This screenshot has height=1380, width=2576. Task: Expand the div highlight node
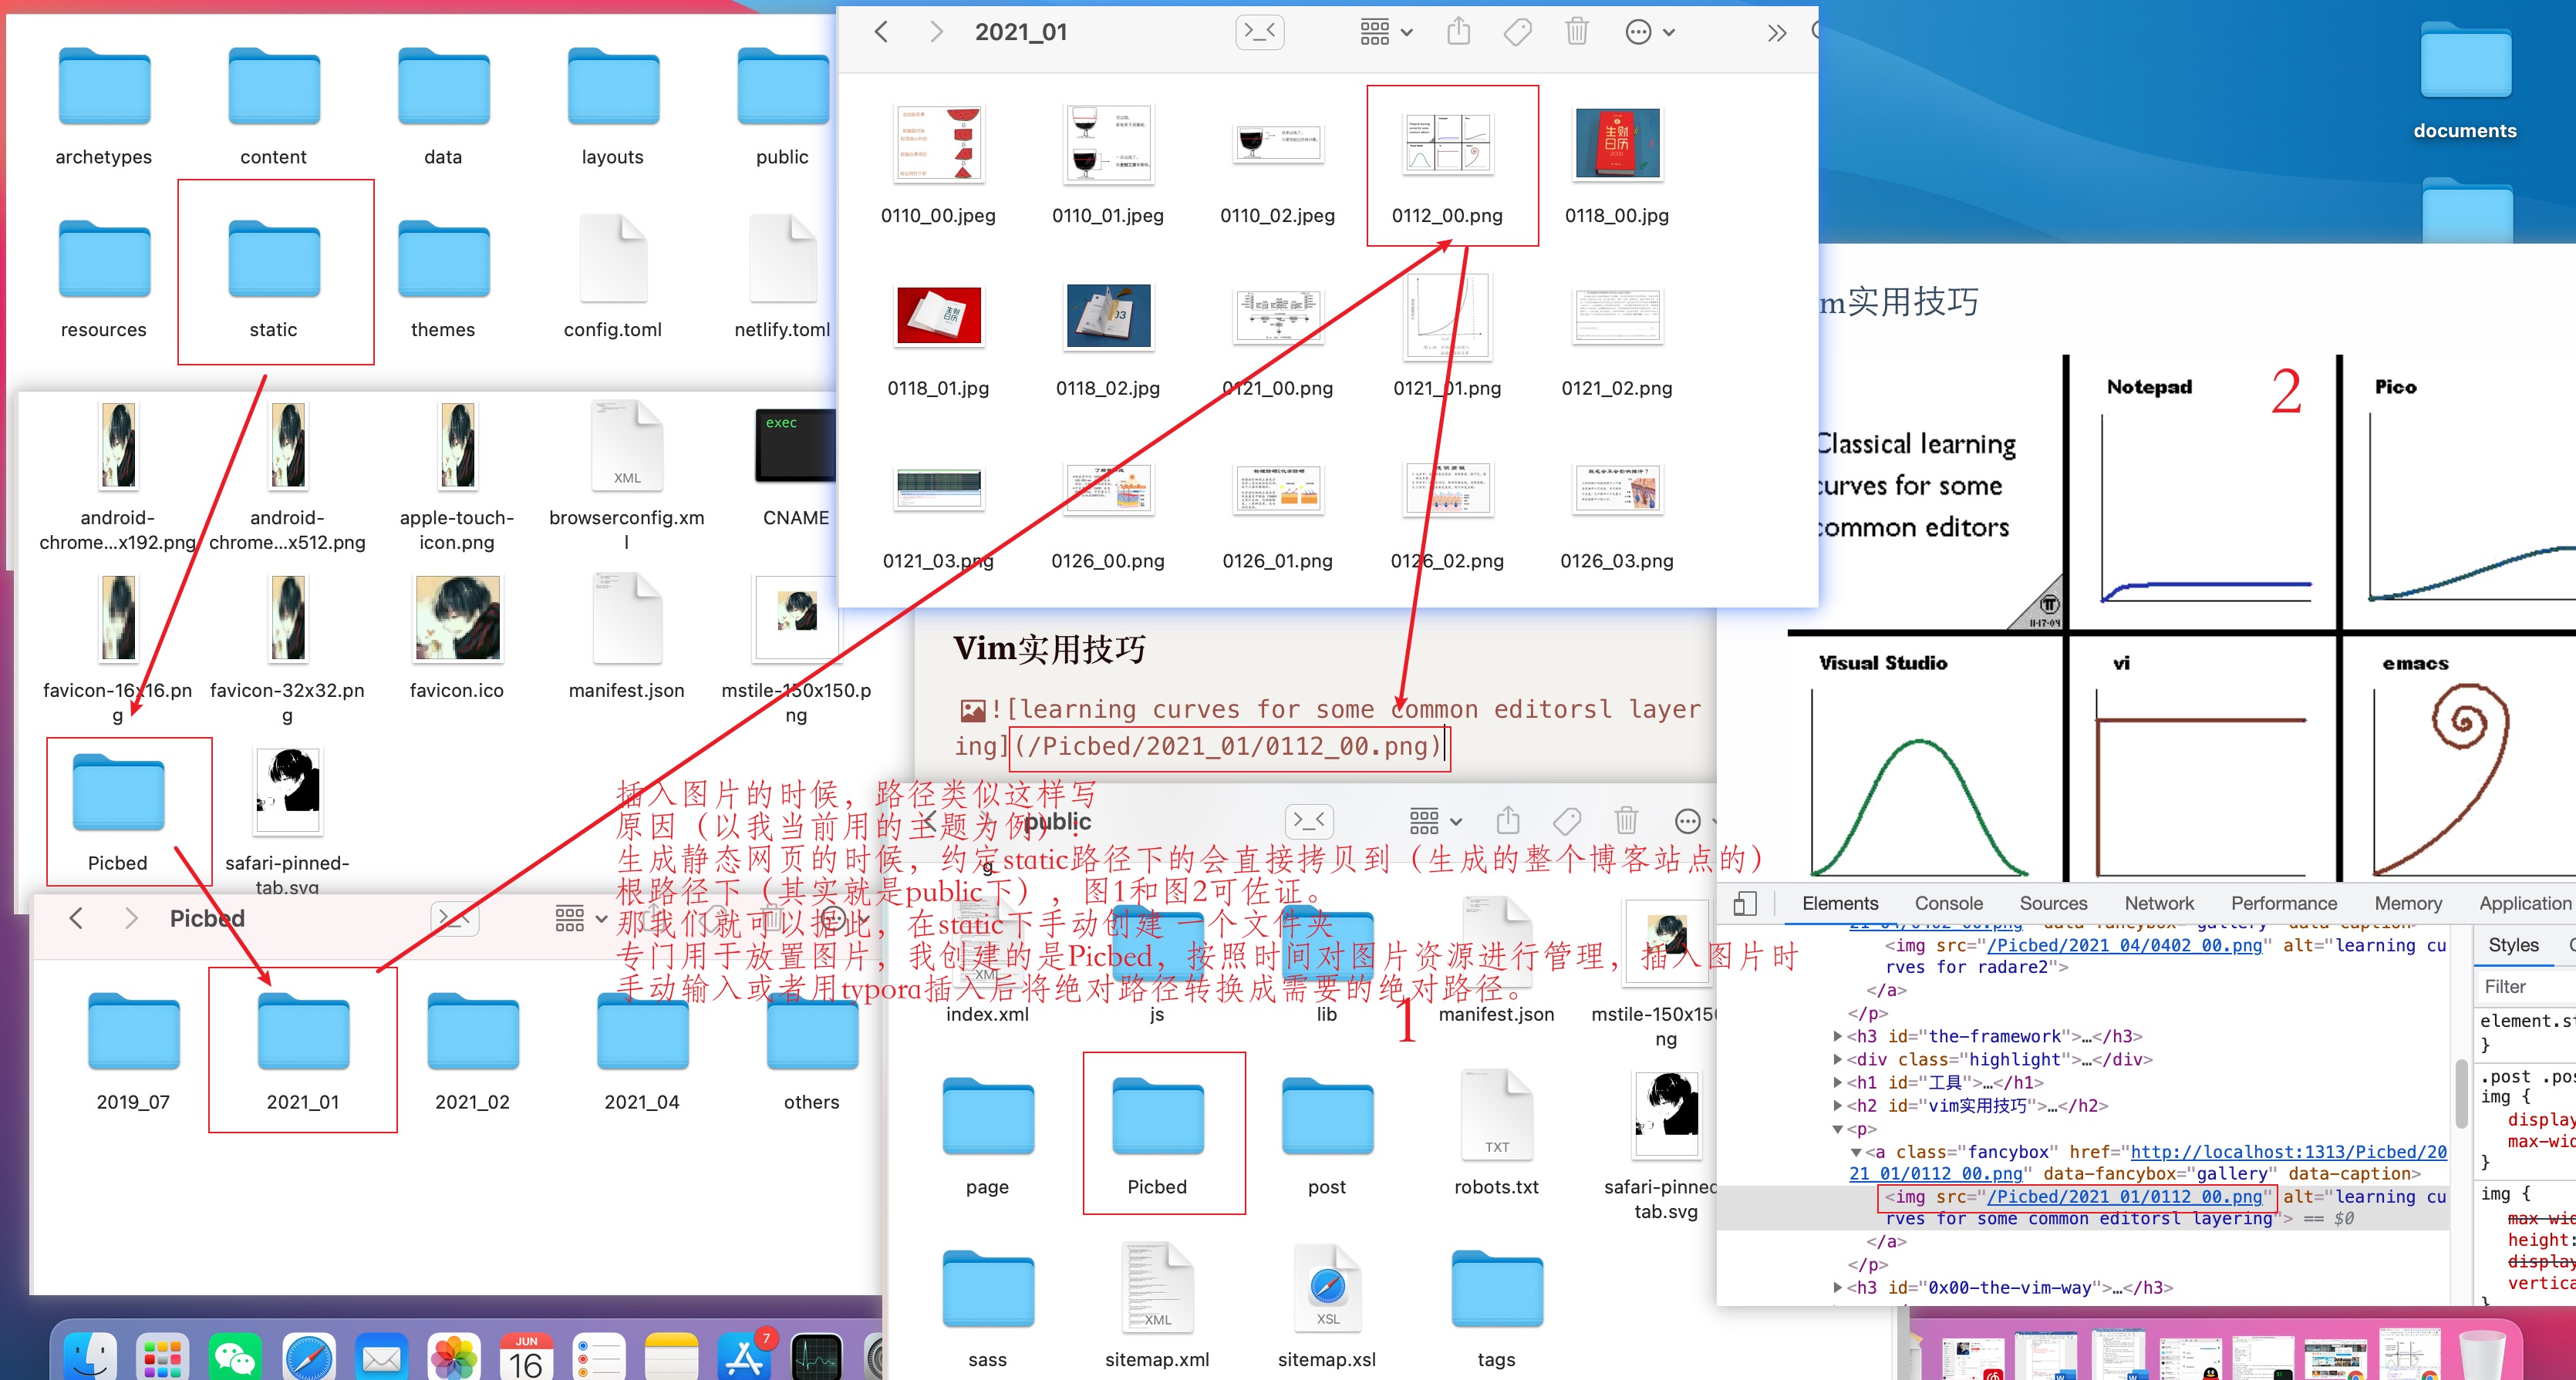pos(1837,1059)
